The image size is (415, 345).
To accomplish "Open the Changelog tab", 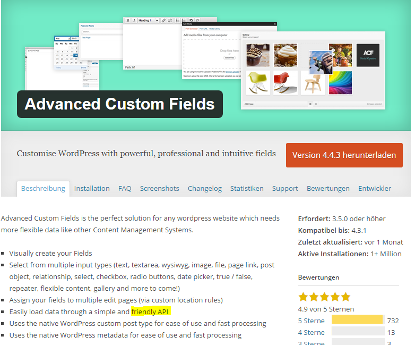I will [205, 189].
